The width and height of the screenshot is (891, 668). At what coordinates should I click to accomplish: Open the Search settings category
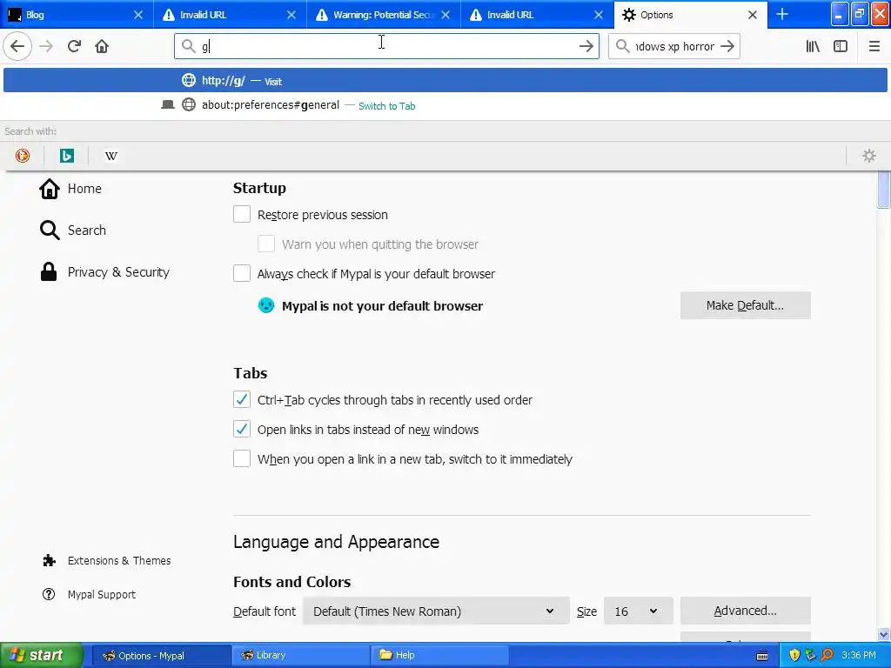tap(73, 230)
